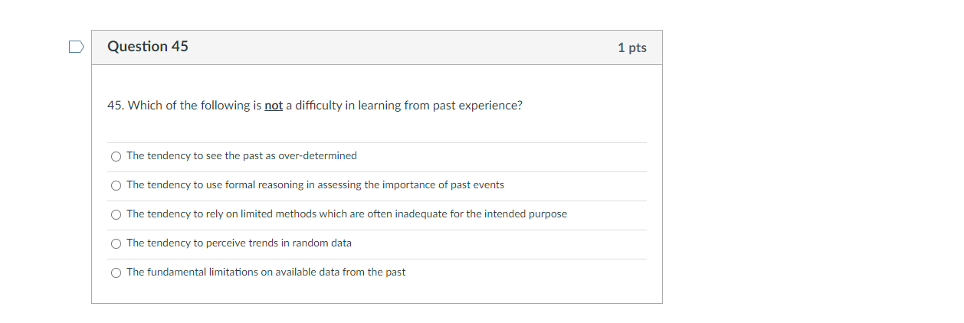
Task: Click the empty middle of the gray question header bar
Action: [x=398, y=47]
